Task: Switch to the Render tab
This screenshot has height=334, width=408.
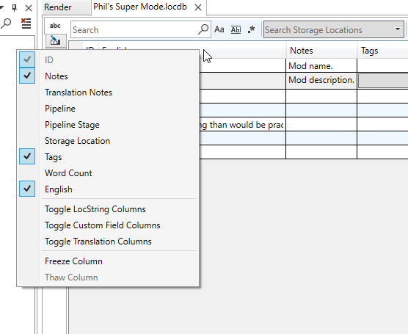Action: click(58, 7)
